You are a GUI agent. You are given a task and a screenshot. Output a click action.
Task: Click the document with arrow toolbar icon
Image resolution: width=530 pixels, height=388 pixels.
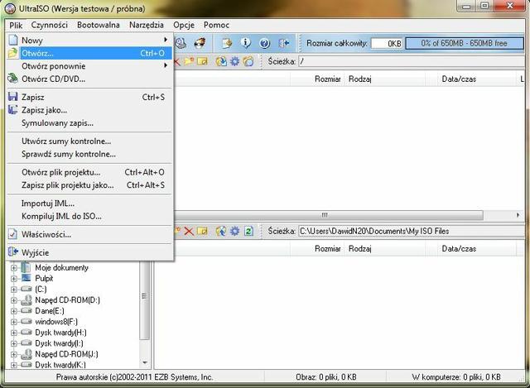click(227, 43)
